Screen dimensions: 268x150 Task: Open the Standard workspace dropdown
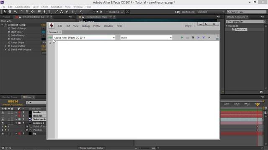(210, 12)
